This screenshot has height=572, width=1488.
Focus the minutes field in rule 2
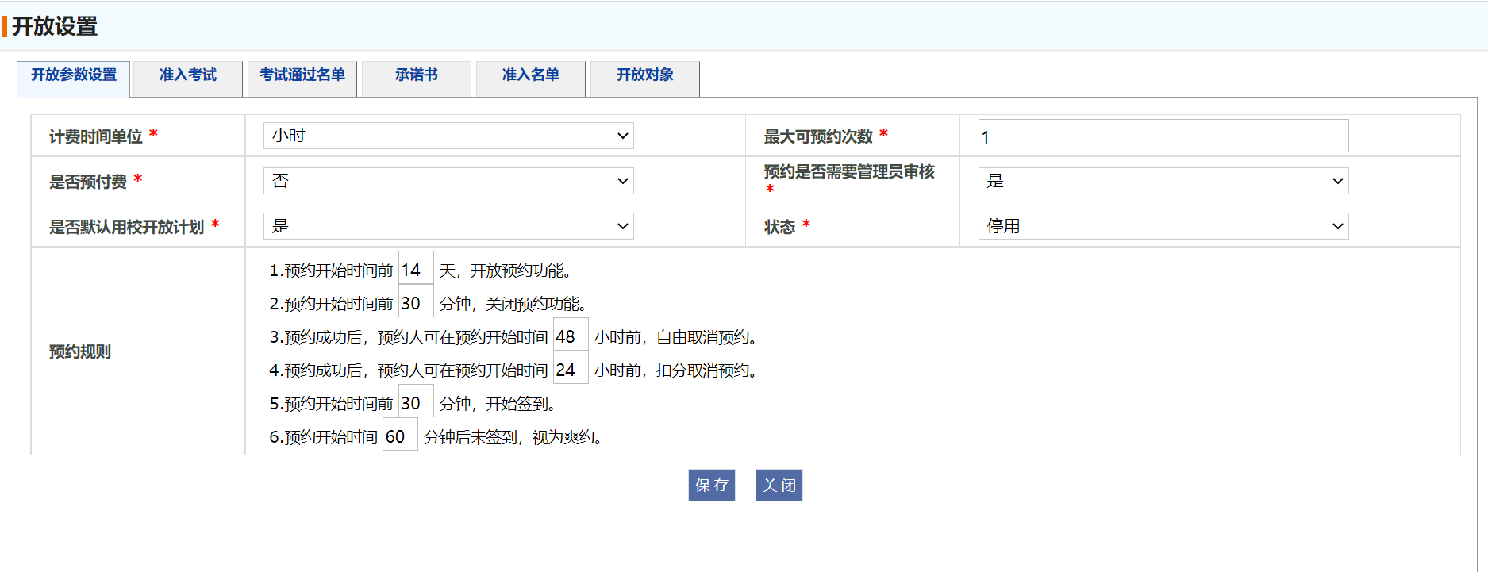pos(416,304)
